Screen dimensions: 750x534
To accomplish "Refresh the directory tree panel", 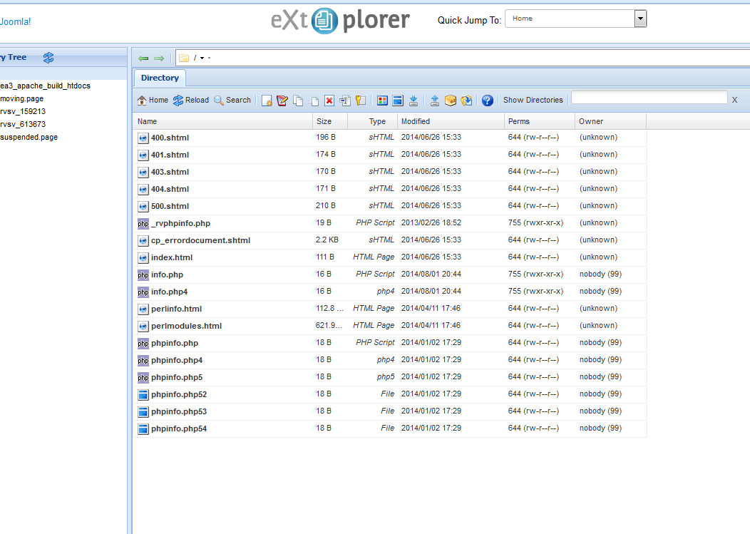I will [x=48, y=58].
